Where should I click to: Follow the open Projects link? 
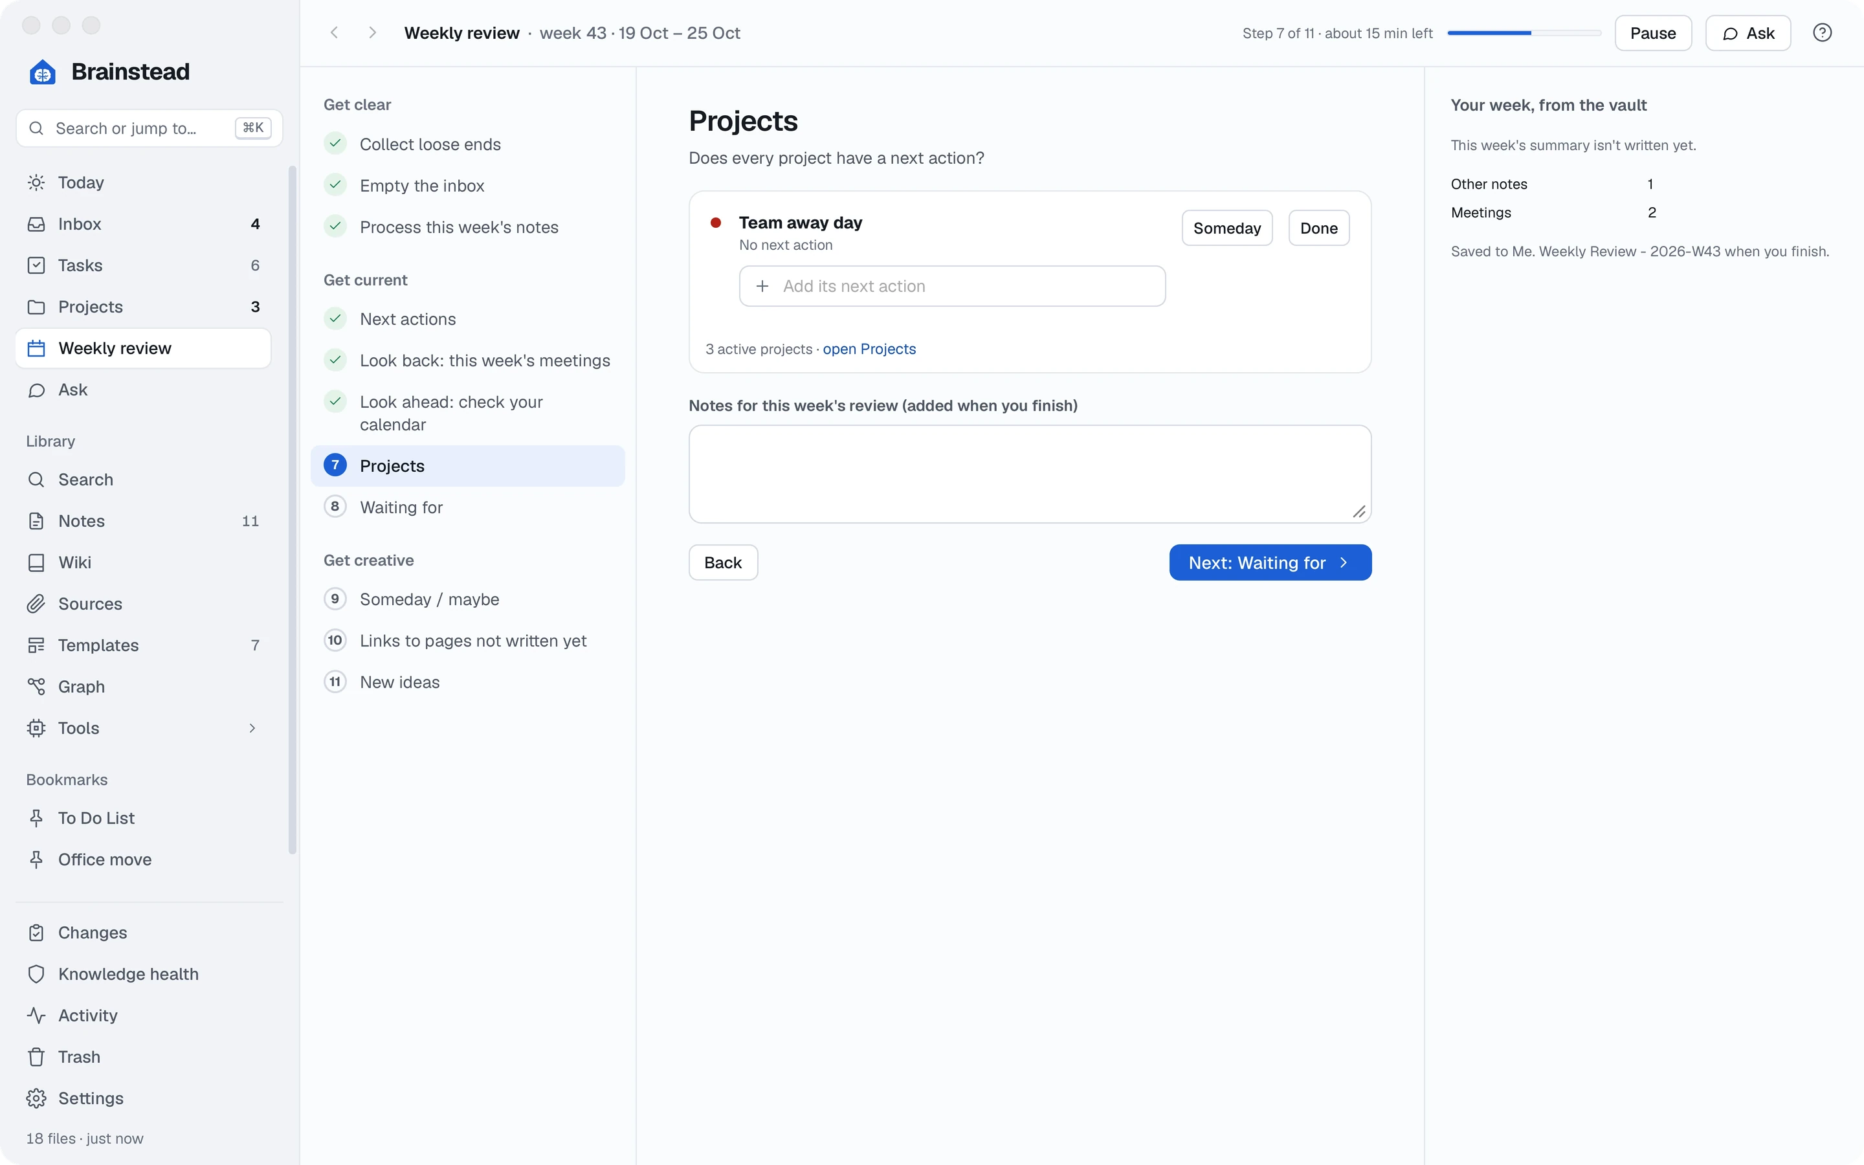point(869,349)
